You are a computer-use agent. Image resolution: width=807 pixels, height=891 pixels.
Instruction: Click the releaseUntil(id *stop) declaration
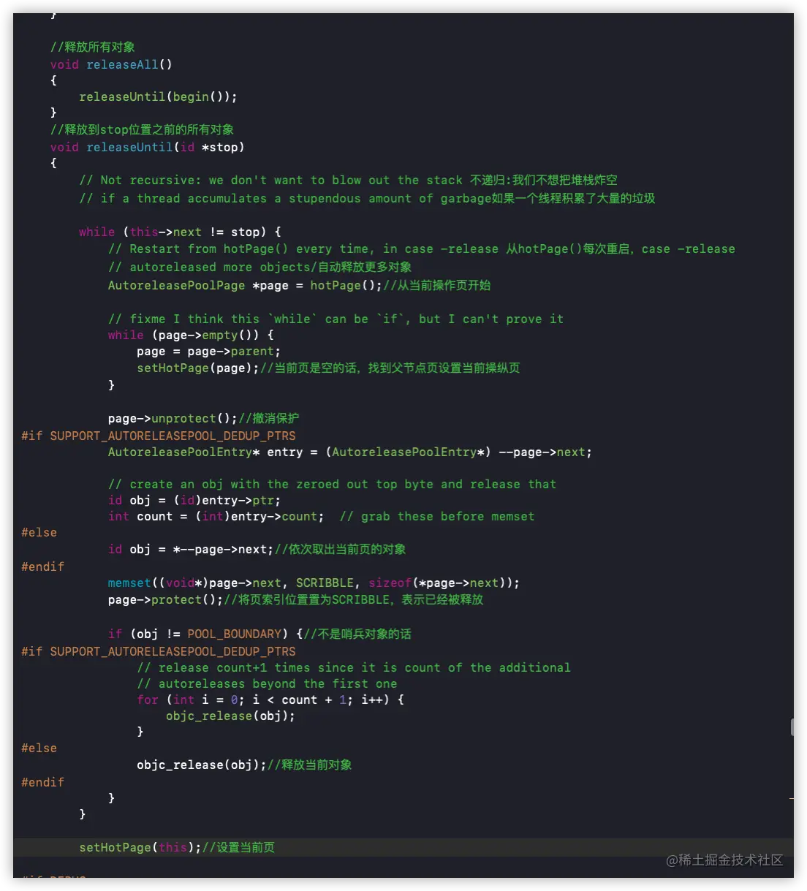click(147, 147)
